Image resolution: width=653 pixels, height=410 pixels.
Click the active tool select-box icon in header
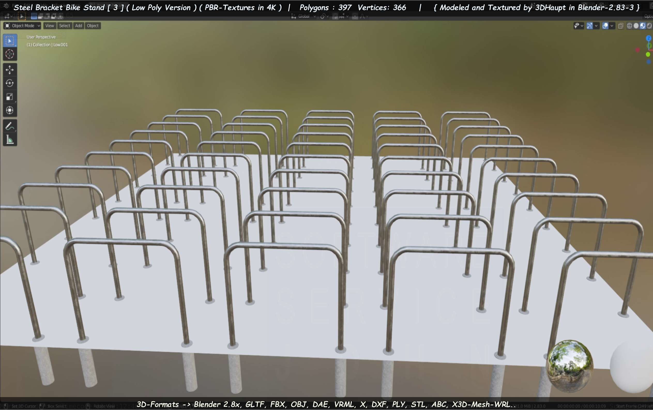22,16
